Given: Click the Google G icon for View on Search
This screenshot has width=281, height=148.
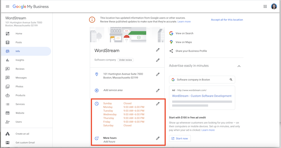Looking at the screenshot, I should 171,33.
